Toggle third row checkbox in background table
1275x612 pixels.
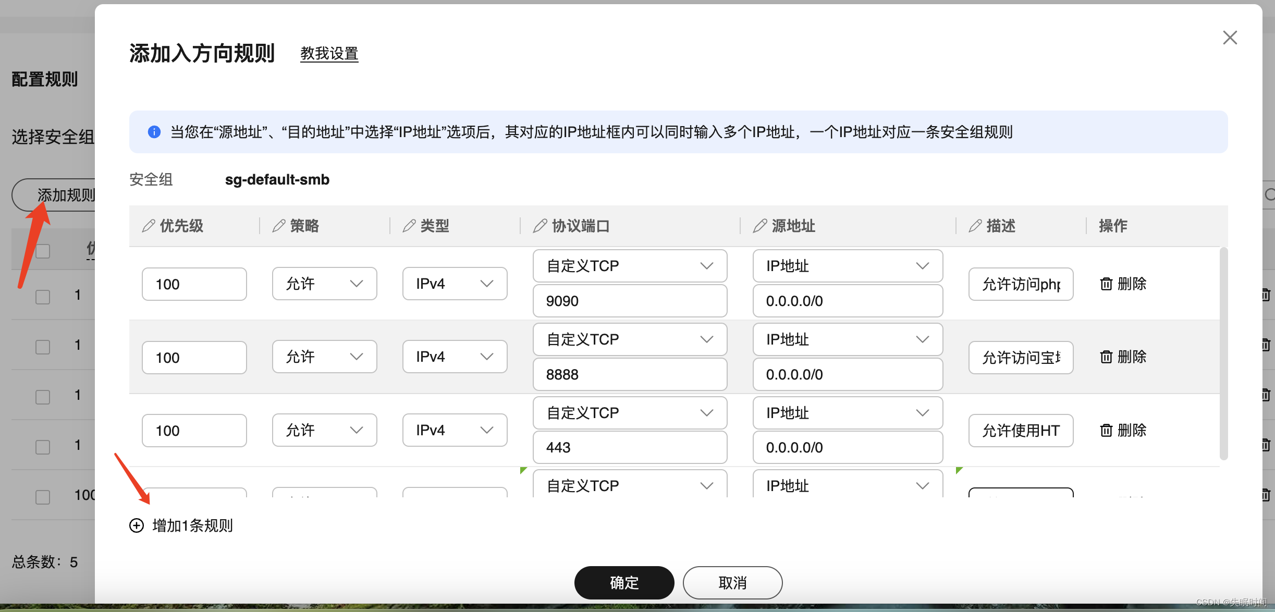tap(43, 397)
